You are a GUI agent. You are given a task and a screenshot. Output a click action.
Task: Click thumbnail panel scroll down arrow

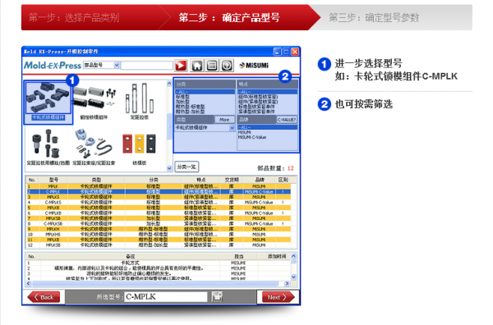pos(169,168)
